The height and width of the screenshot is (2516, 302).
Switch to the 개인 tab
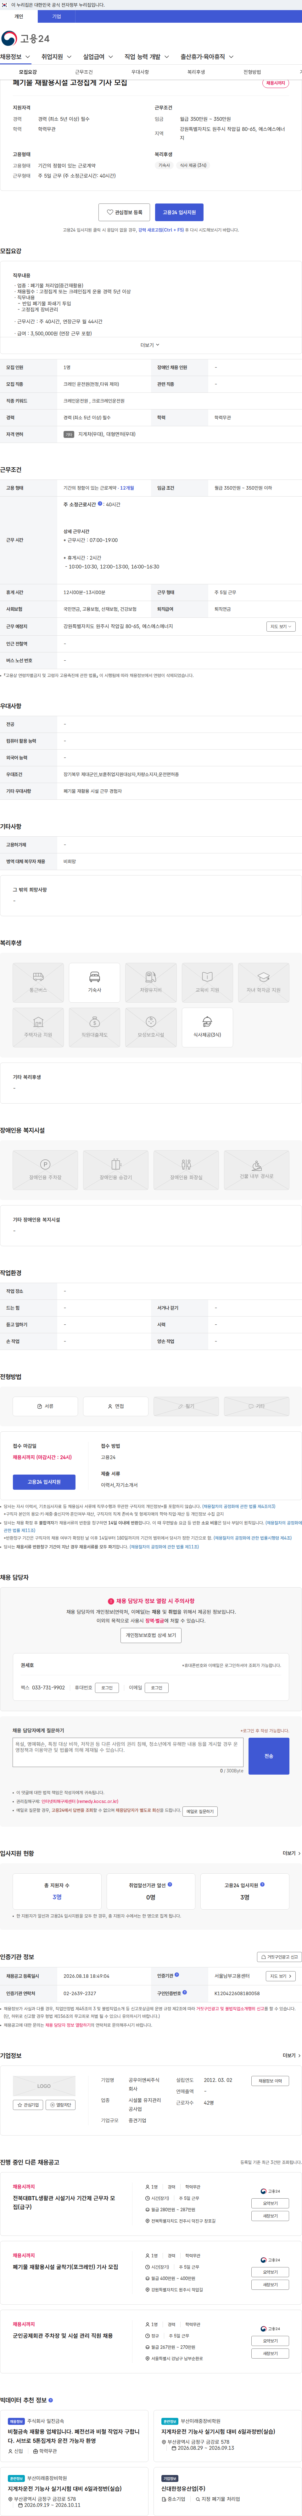(19, 17)
